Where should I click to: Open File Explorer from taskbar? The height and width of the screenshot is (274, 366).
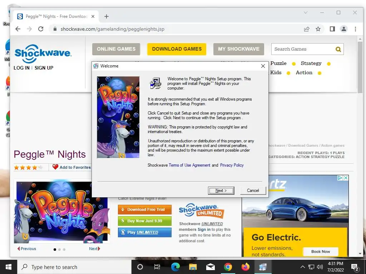193,267
